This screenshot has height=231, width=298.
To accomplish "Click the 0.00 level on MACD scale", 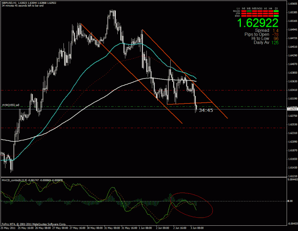I will click(290, 201).
